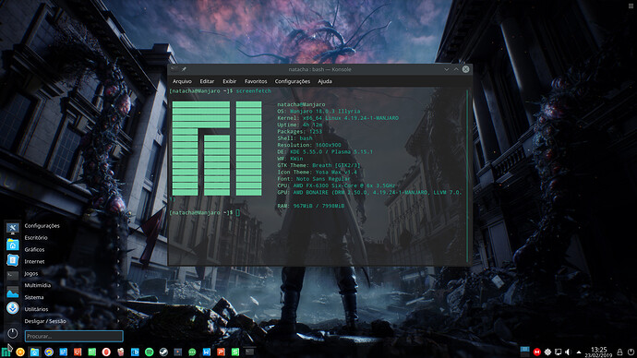Click the yellow circular arrow taskbar icon
This screenshot has width=637, height=358.
49,352
